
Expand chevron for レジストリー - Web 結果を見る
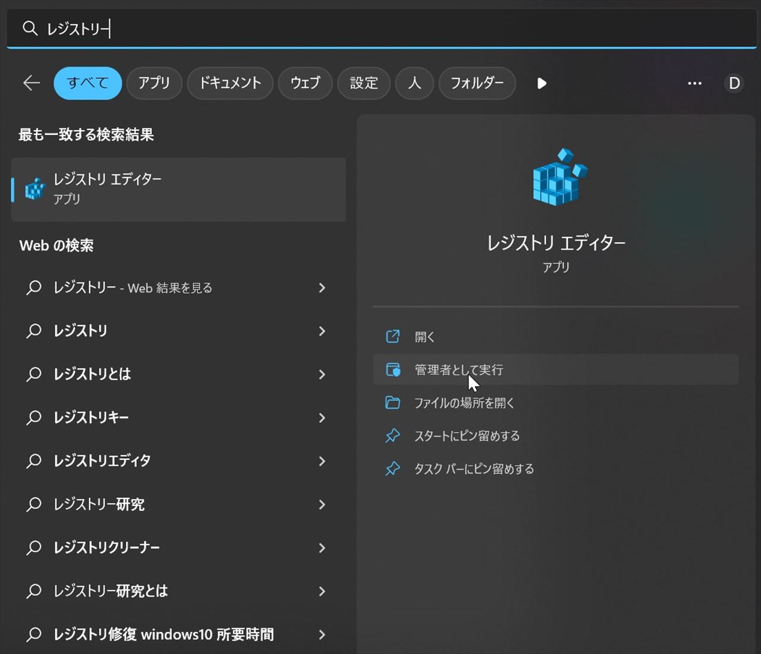coord(322,287)
